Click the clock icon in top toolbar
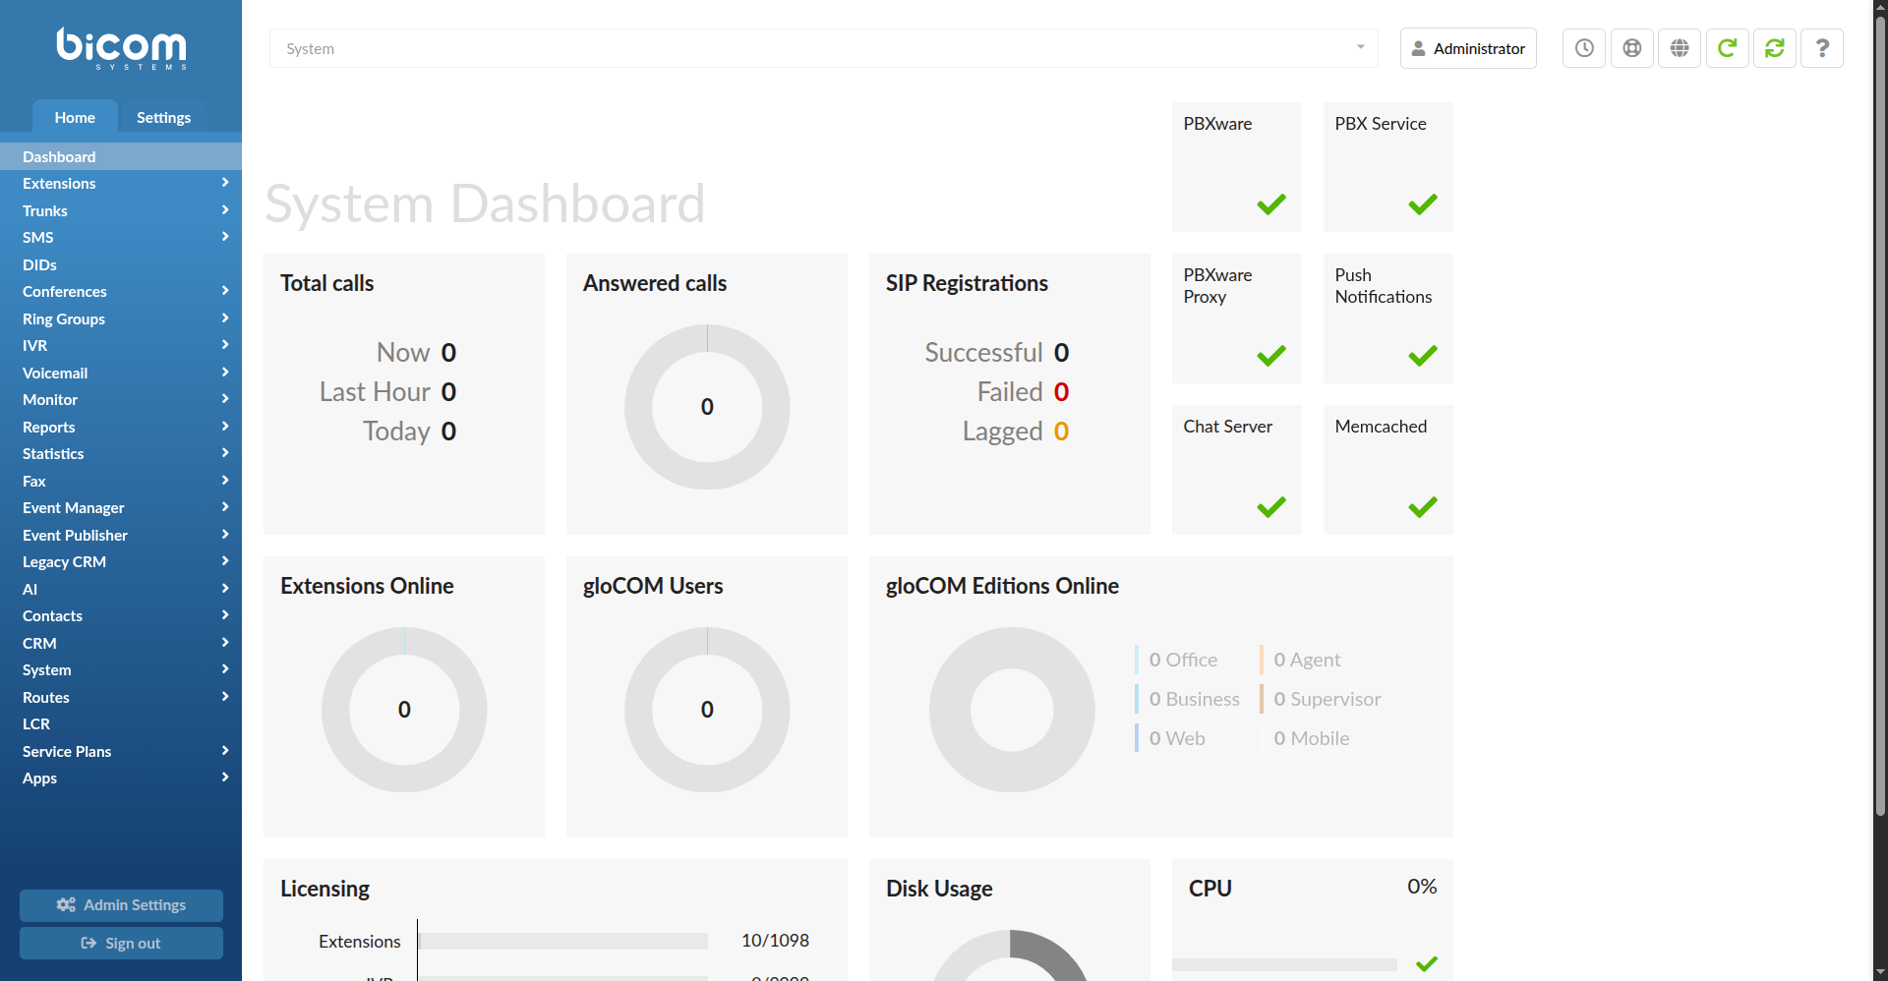The height and width of the screenshot is (981, 1888). click(x=1584, y=48)
